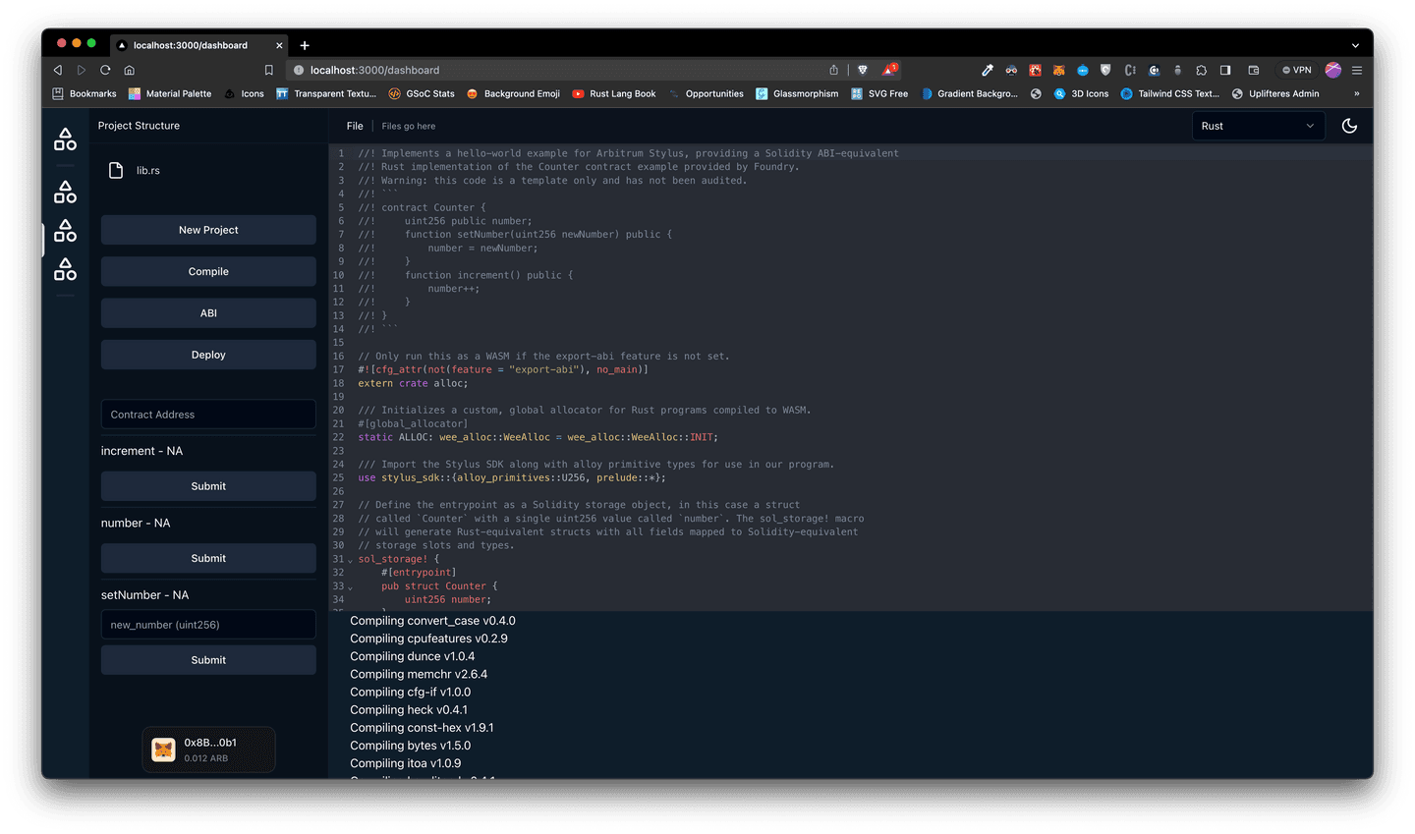This screenshot has height=834, width=1415.
Task: Open the Background Emoji bookmark
Action: coord(513,93)
